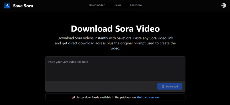Click the Faster downloads available text
230x105 pixels.
pos(106,97)
